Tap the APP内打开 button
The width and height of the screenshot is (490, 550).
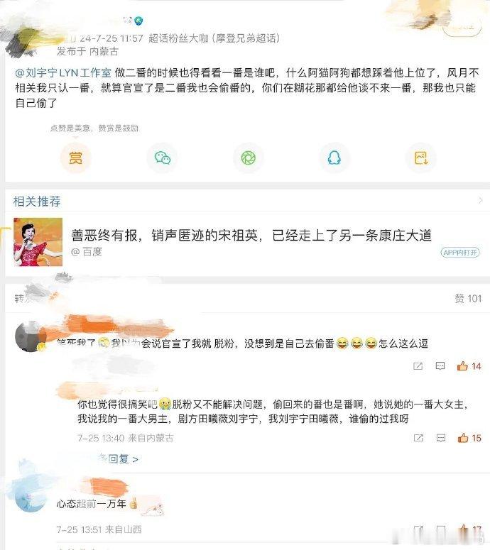(460, 252)
